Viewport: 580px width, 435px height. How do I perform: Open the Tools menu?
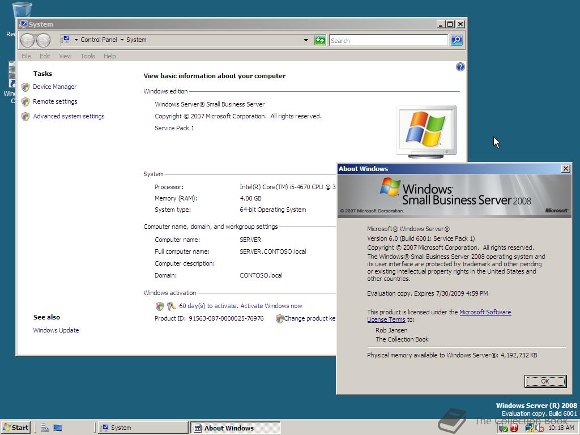click(88, 56)
